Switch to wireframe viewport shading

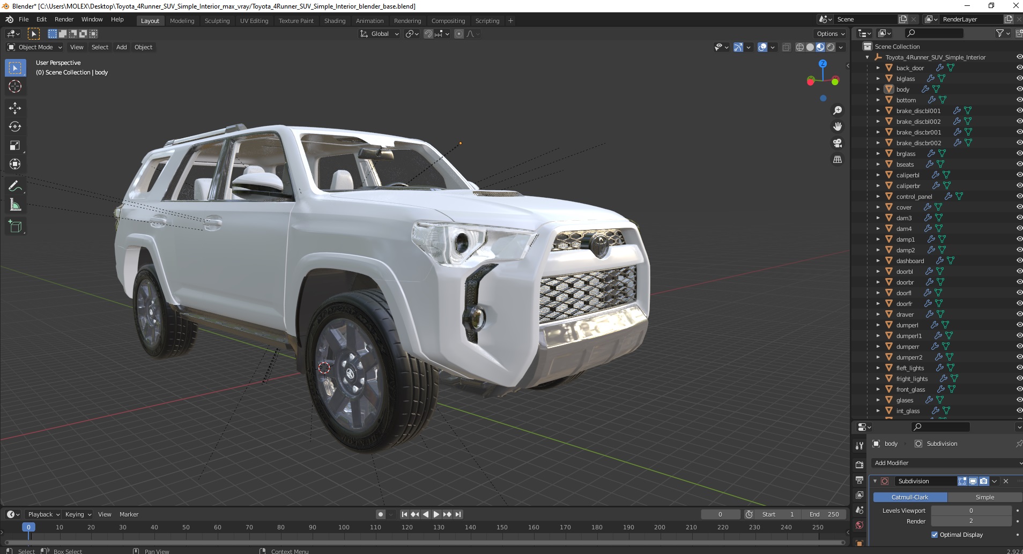800,47
